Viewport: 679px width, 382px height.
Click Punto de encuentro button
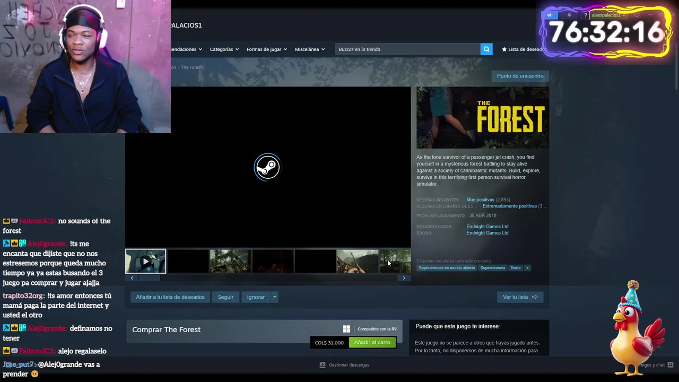pos(520,76)
